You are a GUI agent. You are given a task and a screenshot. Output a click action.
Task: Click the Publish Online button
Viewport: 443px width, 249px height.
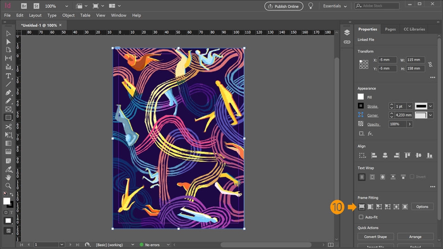283,6
